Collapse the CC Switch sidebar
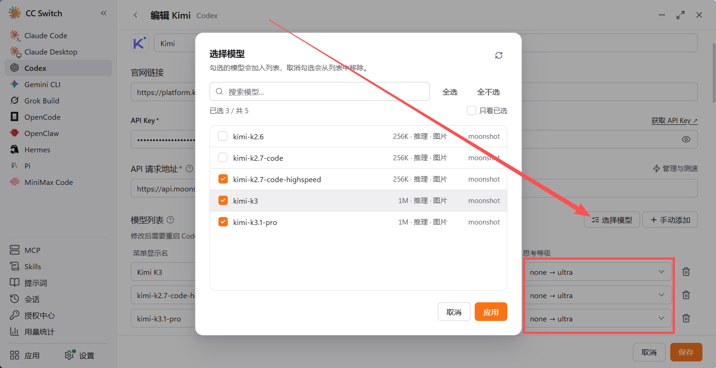716x368 pixels. pyautogui.click(x=104, y=13)
